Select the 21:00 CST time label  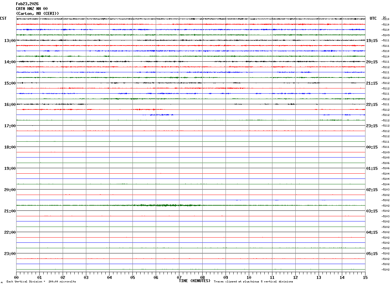10,211
